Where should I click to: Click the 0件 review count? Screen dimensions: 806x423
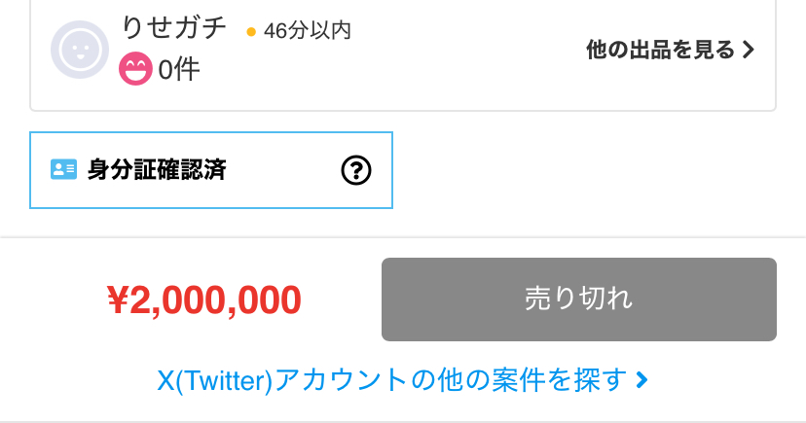[179, 69]
